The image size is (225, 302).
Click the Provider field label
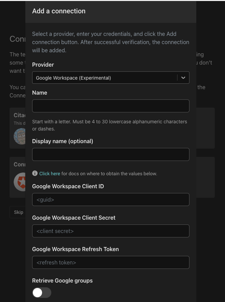43,65
